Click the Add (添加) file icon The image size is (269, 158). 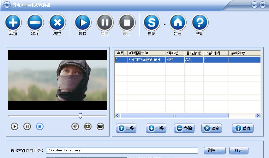[13, 23]
